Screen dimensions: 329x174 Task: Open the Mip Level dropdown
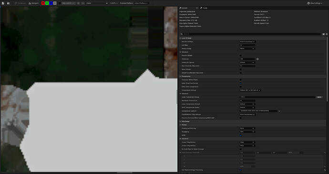point(68,3)
